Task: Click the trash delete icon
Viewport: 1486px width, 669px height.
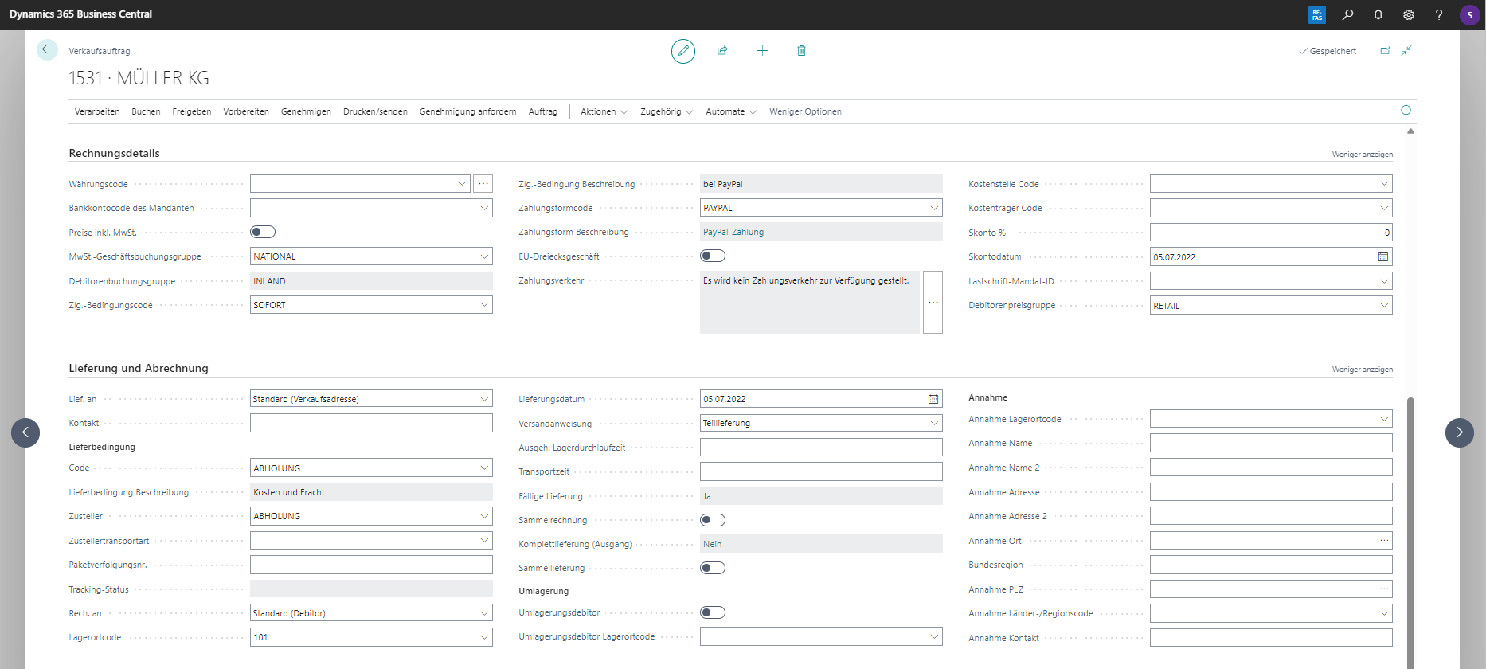Action: [x=801, y=51]
